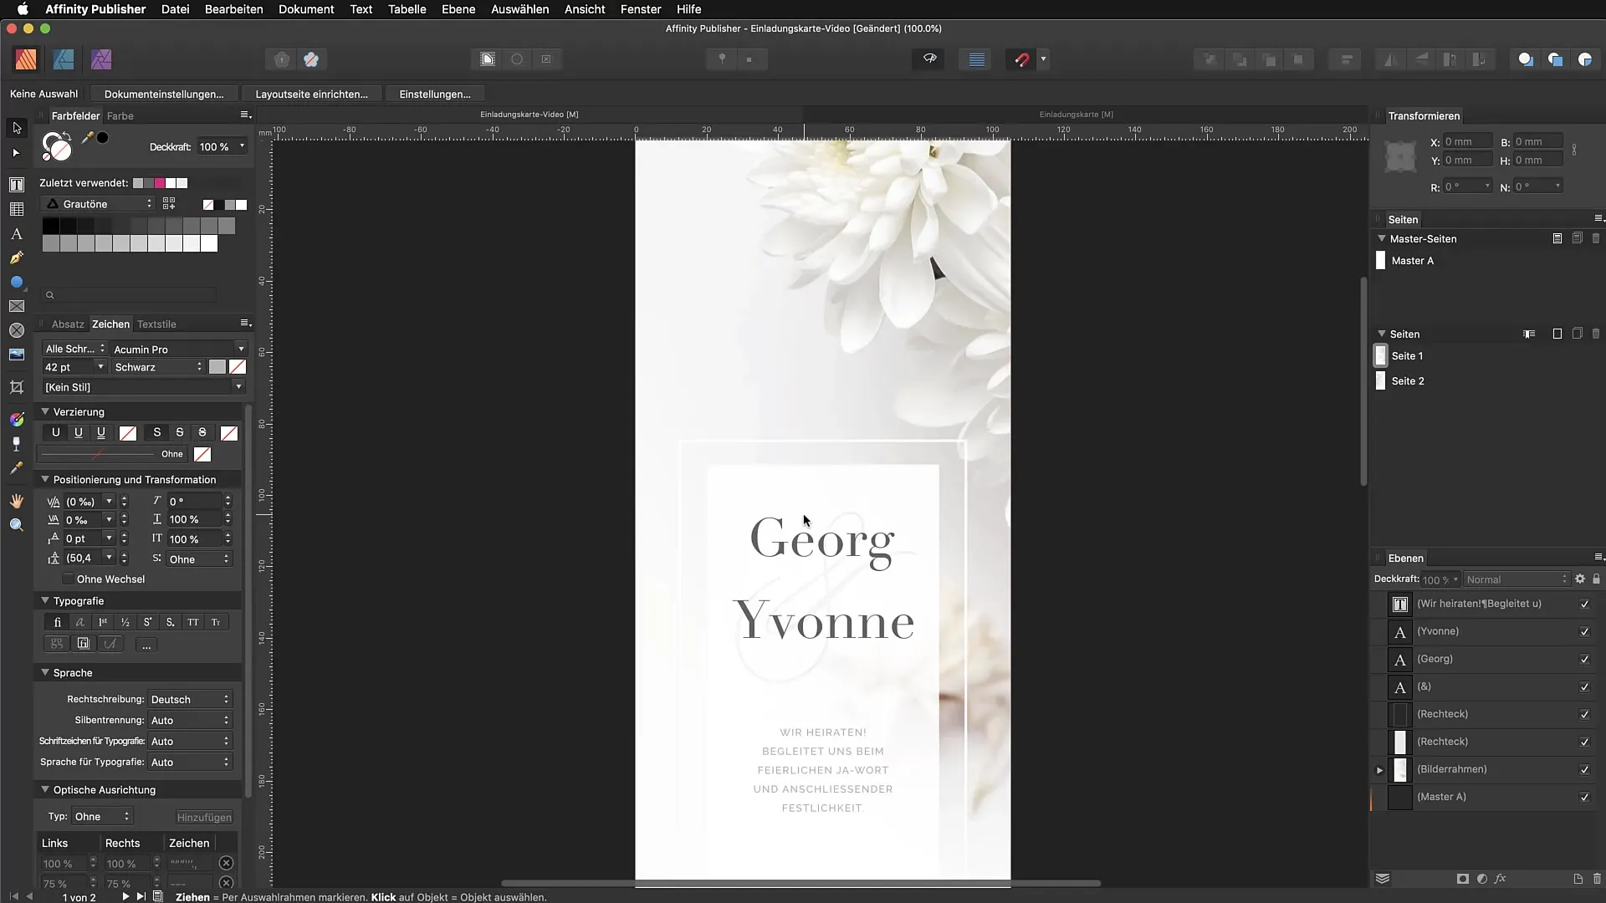Select the Artistic Text tool

(x=17, y=234)
